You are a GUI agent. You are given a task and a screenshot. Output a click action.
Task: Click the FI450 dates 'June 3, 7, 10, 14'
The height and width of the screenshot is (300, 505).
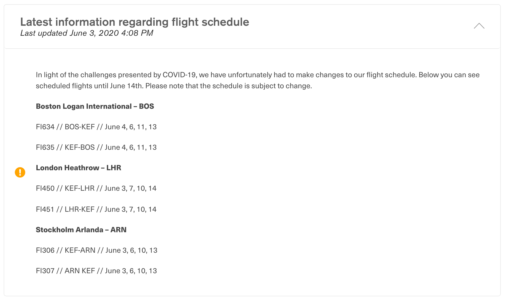(x=130, y=188)
